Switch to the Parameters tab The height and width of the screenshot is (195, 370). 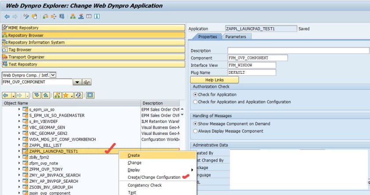(x=236, y=37)
